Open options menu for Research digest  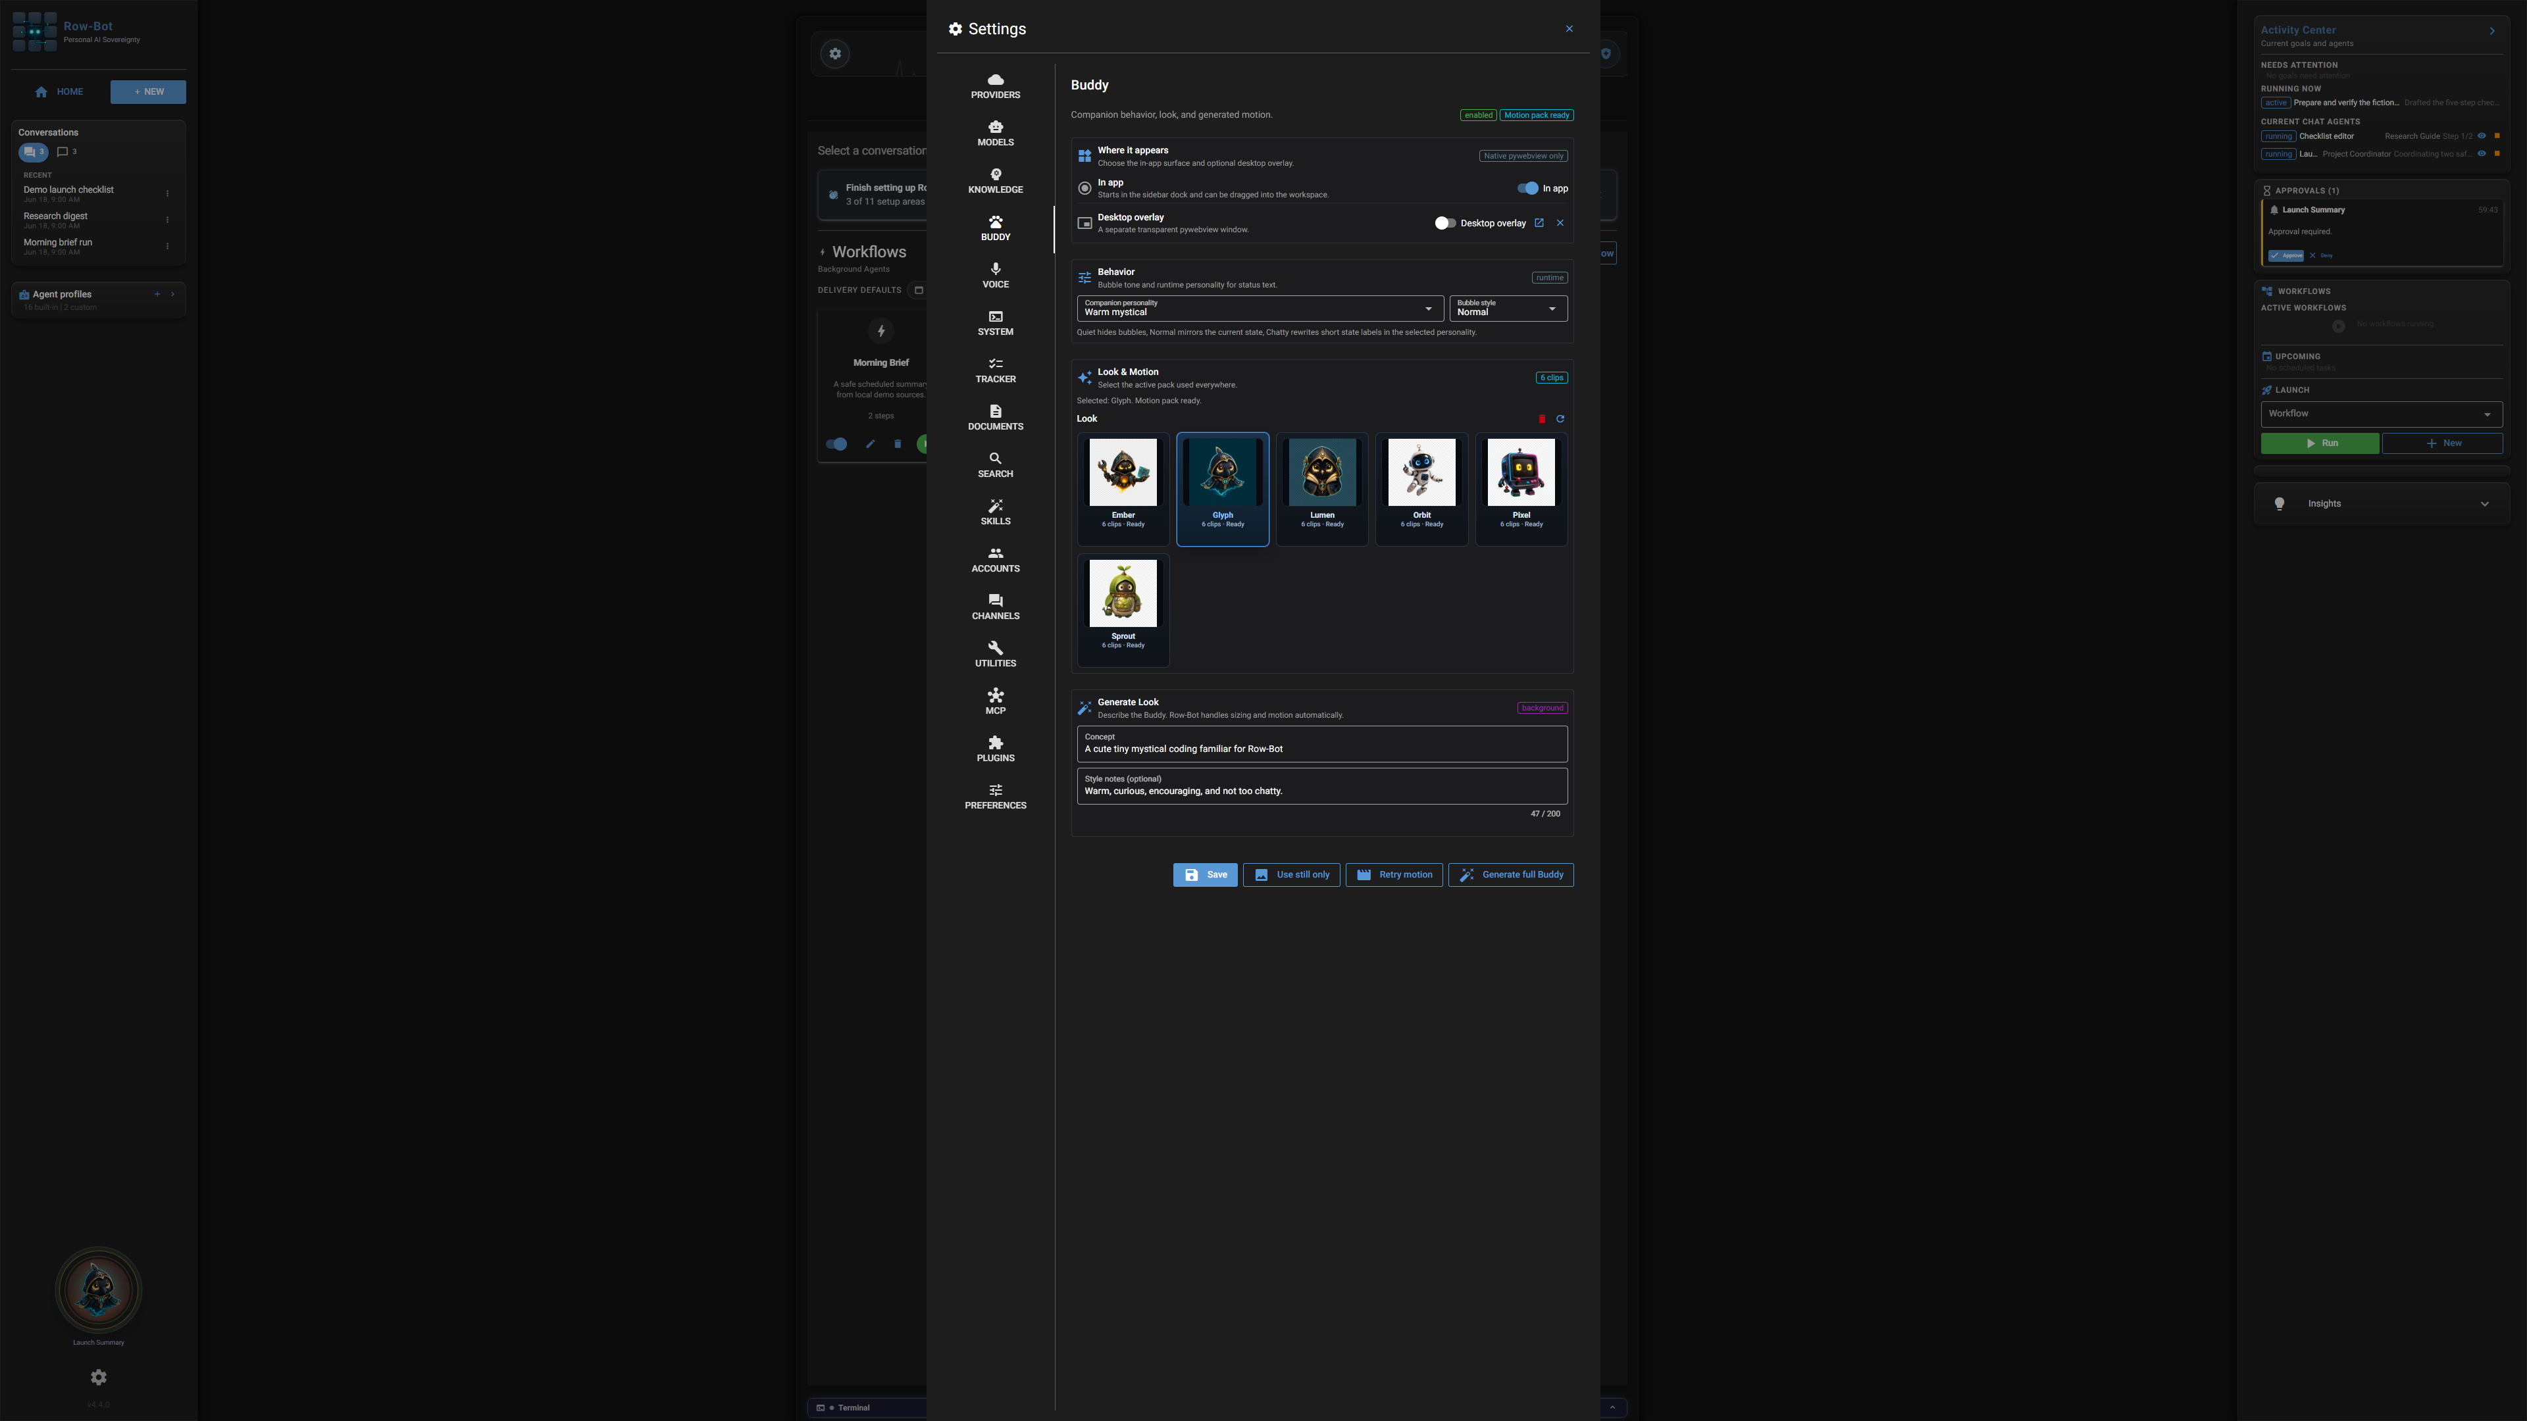(x=166, y=220)
